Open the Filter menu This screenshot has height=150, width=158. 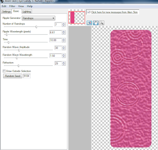coord(12,6)
